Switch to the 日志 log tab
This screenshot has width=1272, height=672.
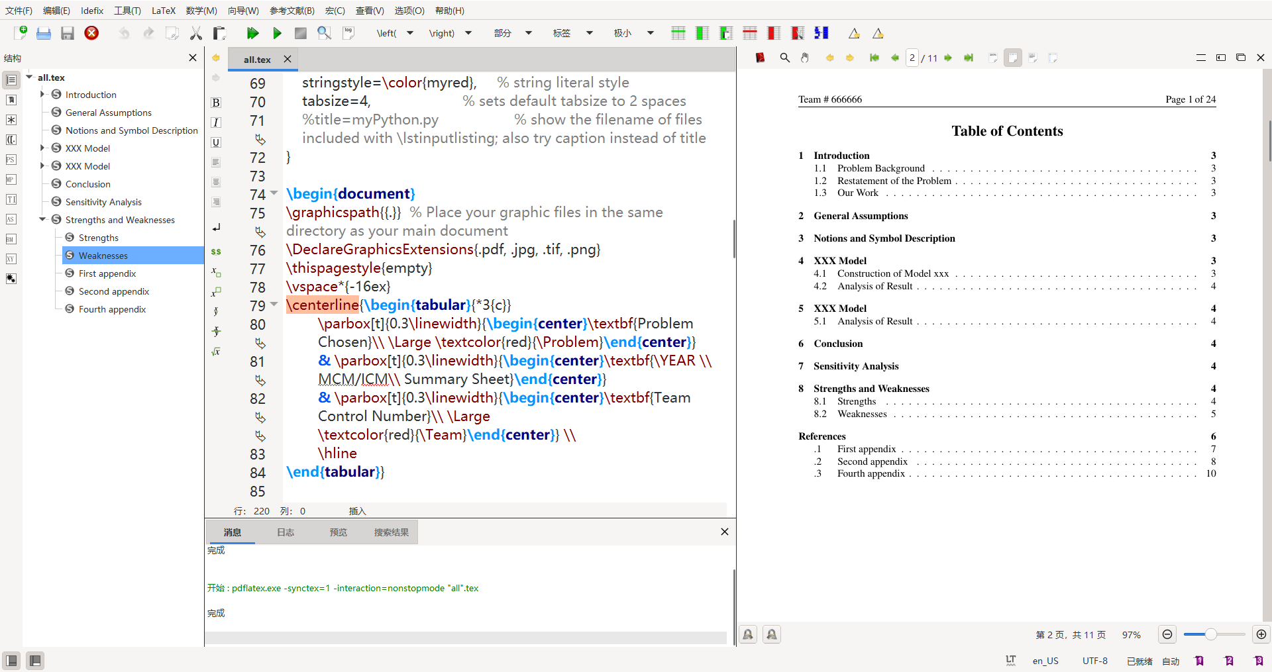286,532
